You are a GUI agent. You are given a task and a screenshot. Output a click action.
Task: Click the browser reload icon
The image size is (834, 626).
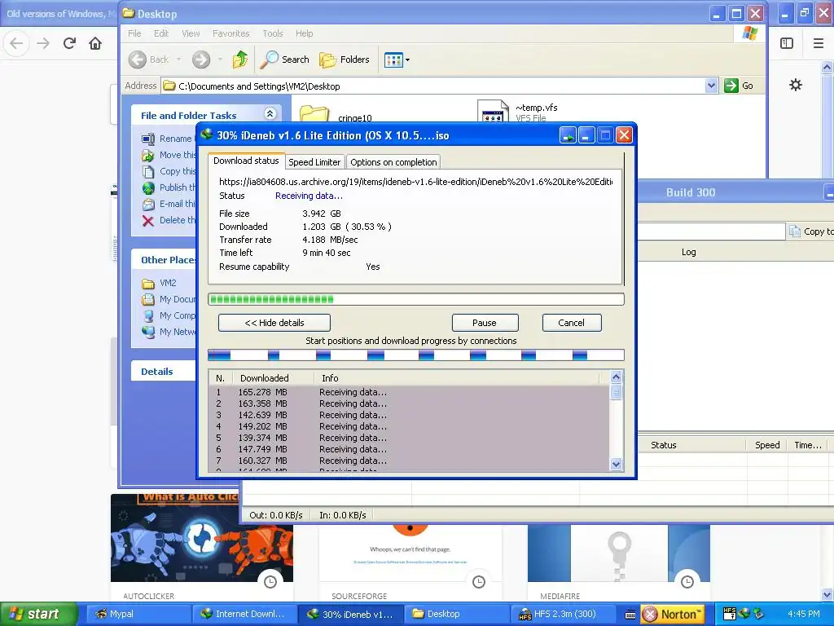tap(70, 43)
